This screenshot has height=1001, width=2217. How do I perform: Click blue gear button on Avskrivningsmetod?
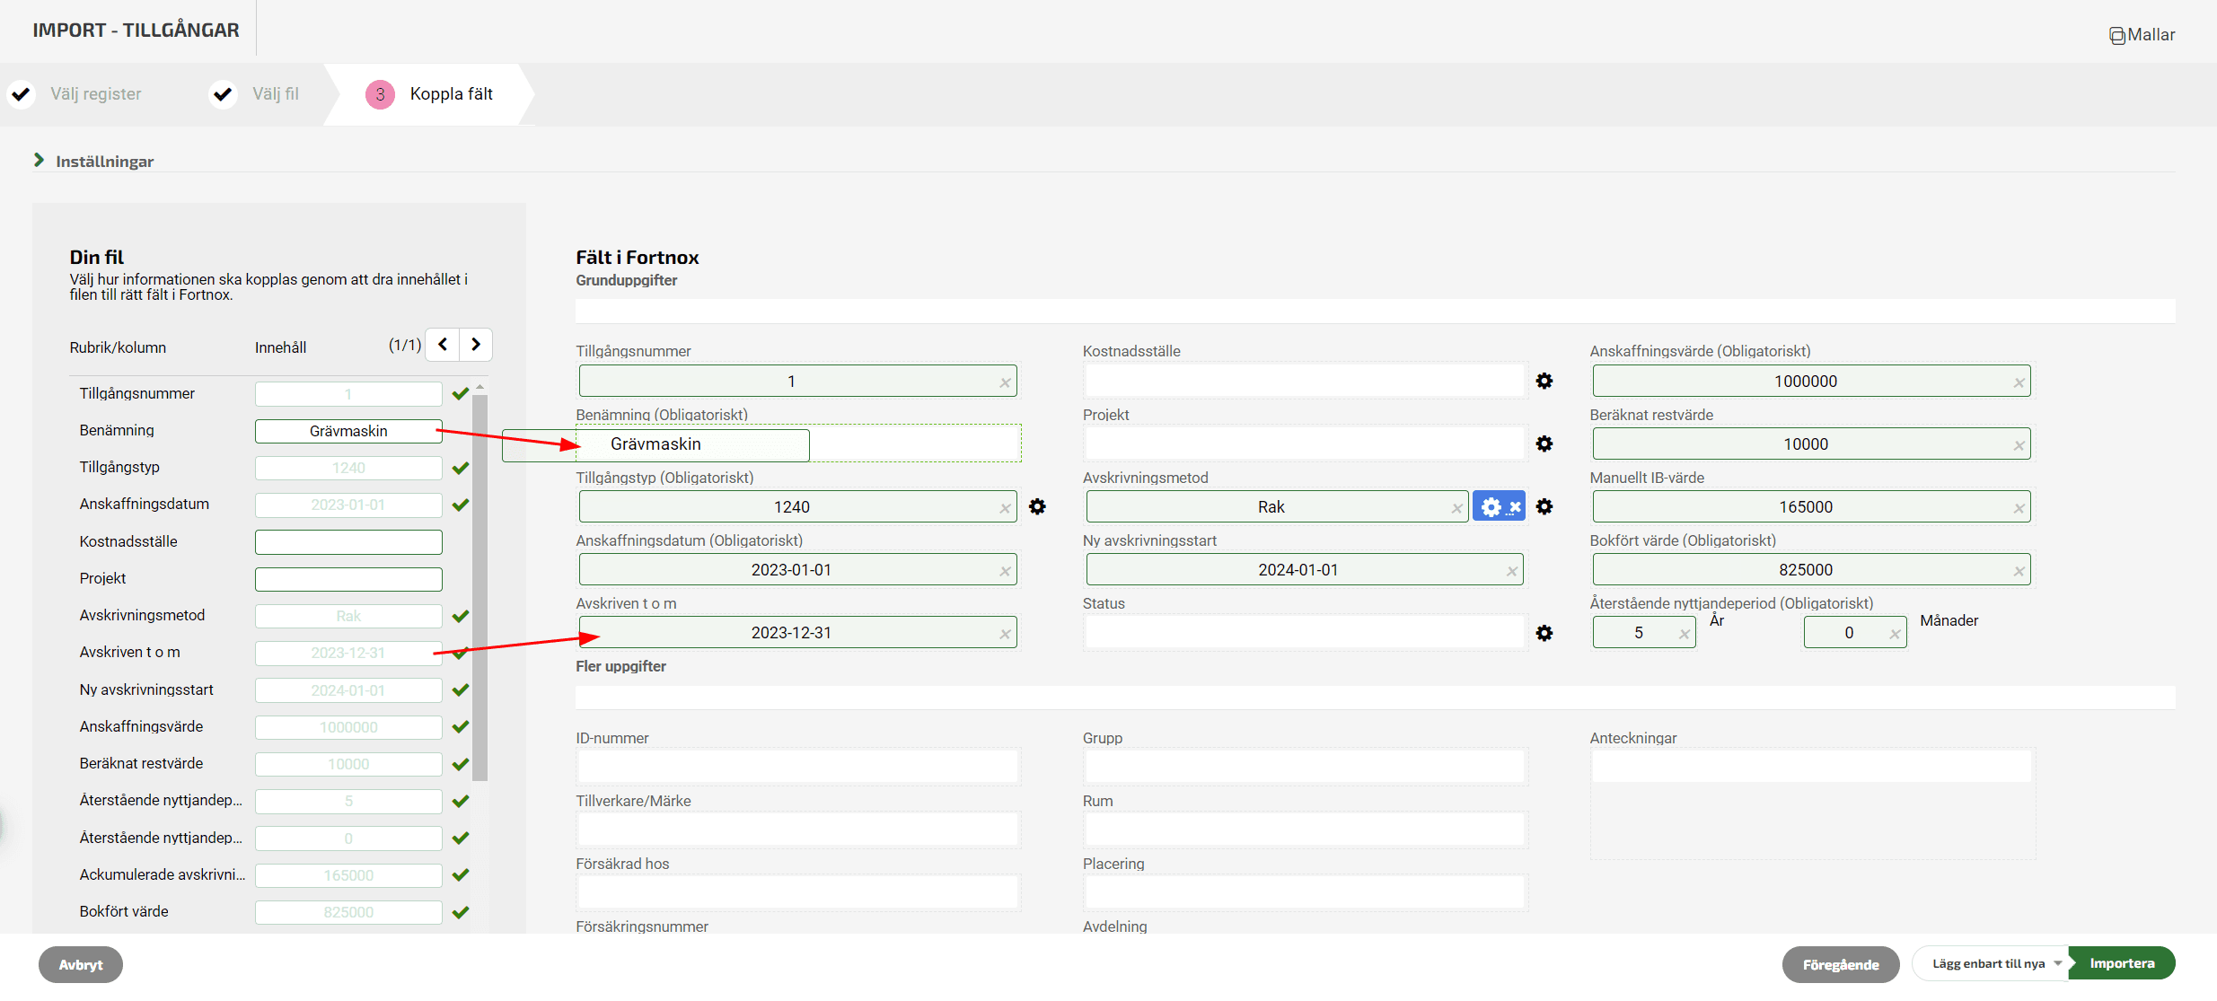click(1499, 507)
